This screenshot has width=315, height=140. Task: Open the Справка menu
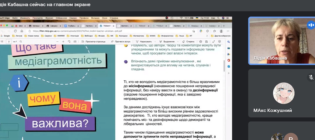(114, 18)
